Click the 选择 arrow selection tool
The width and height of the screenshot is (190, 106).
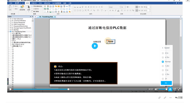pos(29,8)
